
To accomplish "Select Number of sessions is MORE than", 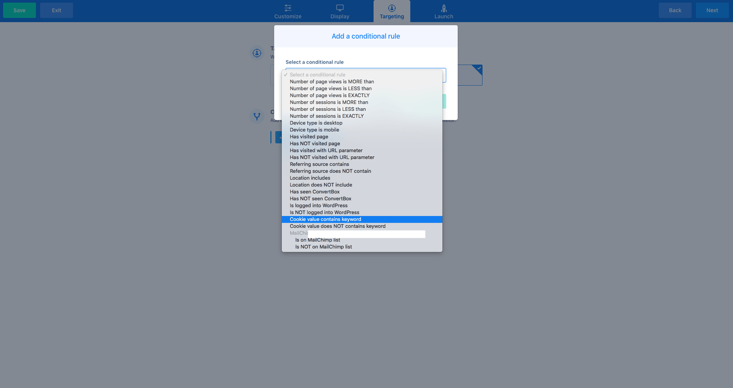I will pos(362,102).
